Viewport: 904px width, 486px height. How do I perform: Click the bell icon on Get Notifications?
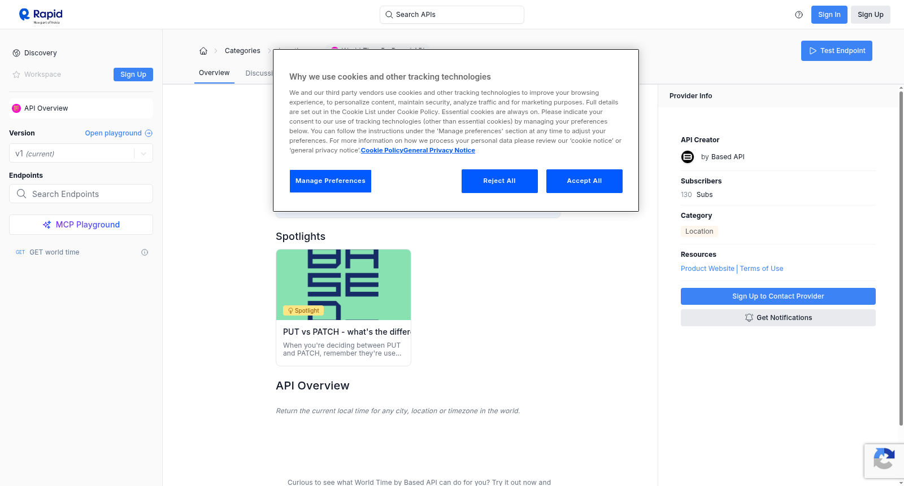(x=749, y=318)
